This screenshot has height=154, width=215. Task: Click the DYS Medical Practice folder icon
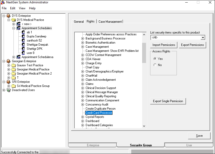point(13,20)
